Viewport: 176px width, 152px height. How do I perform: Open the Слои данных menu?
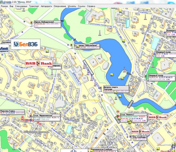21,6
